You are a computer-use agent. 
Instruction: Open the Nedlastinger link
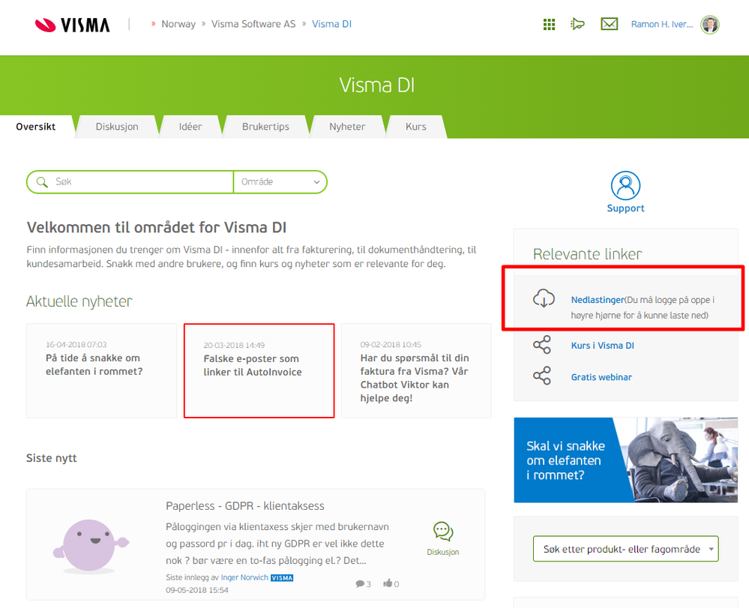[x=598, y=300]
